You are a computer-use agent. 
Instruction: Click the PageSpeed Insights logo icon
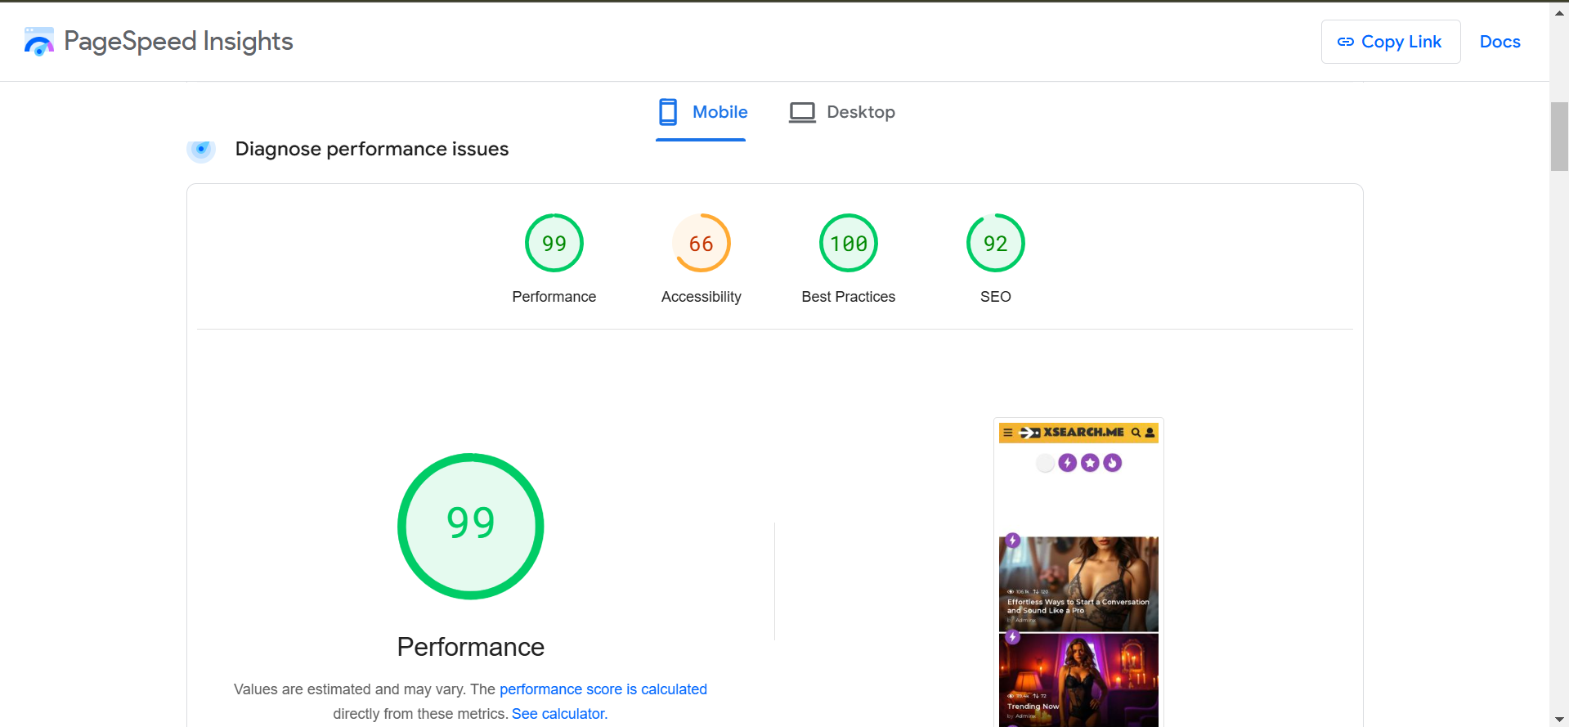[39, 42]
